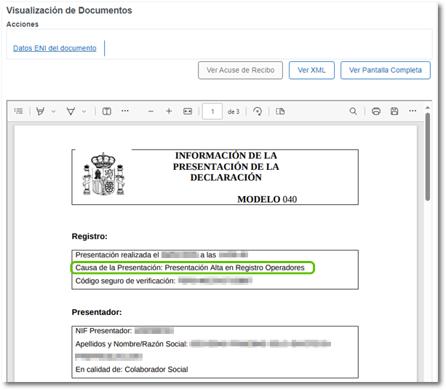This screenshot has height=390, width=446.
Task: Rotate the document with the rotate icon
Action: pos(258,112)
